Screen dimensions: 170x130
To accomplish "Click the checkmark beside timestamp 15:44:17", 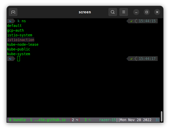I will tap(132, 59).
